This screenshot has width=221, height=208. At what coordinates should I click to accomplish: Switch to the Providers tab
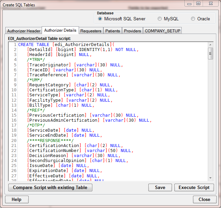(132, 31)
